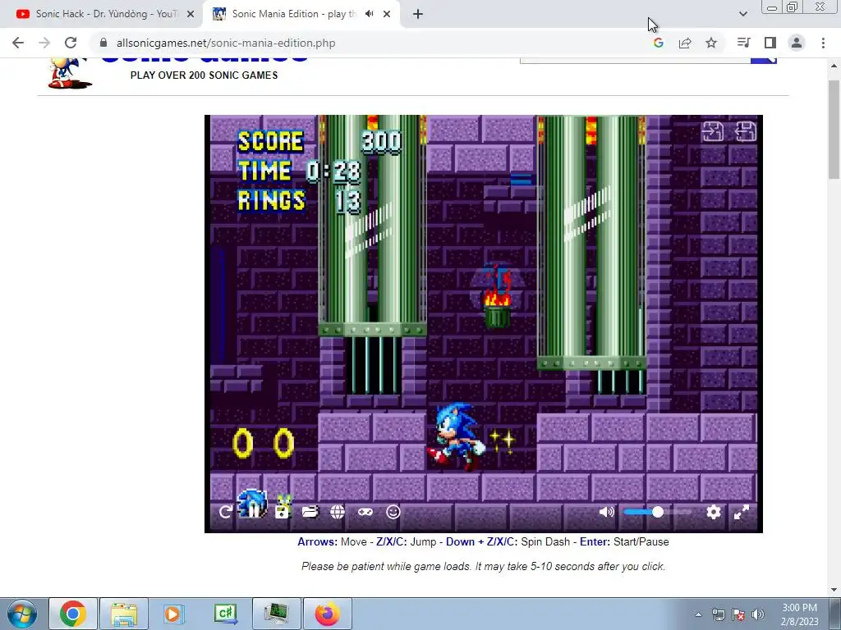Open the cheats smiley face icon
The height and width of the screenshot is (630, 841).
click(393, 512)
